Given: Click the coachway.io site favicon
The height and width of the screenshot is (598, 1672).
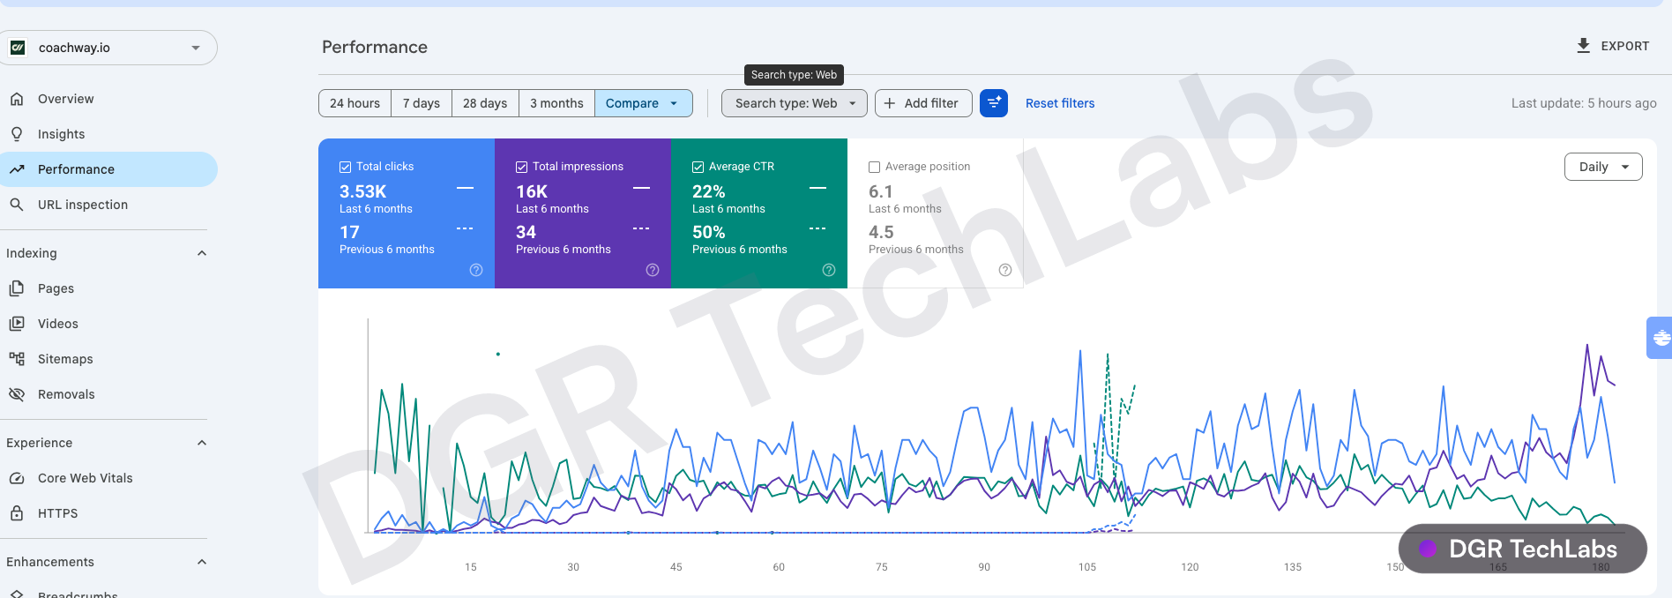Looking at the screenshot, I should (x=18, y=48).
